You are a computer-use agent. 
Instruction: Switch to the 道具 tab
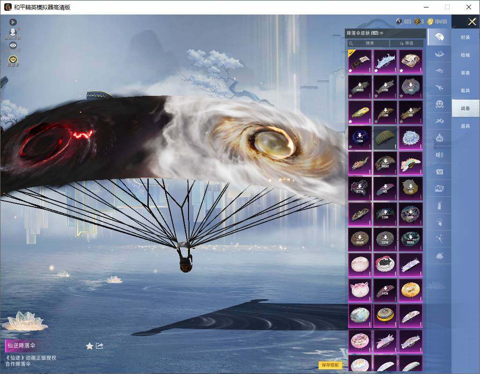coord(465,126)
